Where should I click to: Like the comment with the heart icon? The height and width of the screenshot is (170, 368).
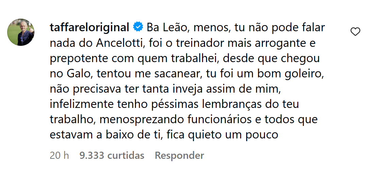click(355, 32)
